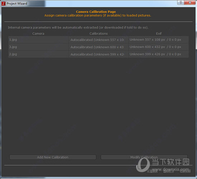Go back with the < Back button
Image resolution: width=197 pixels, height=179 pixels.
pos(152,171)
